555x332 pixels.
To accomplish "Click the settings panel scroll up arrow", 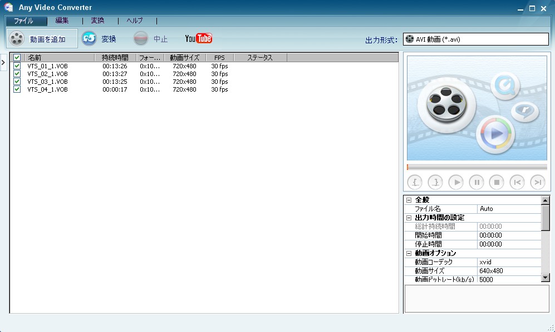I will [546, 200].
